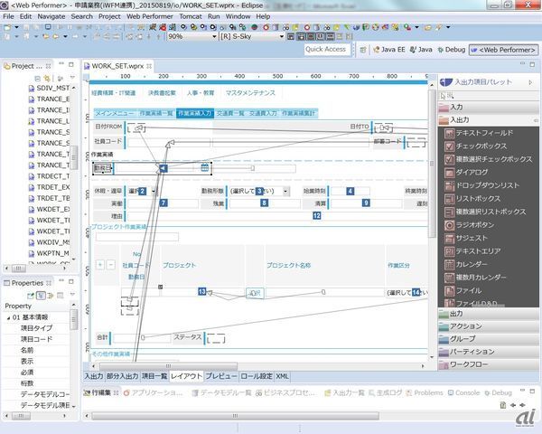Select the テキストフィールド palette item
The height and width of the screenshot is (434, 542).
[x=484, y=132]
